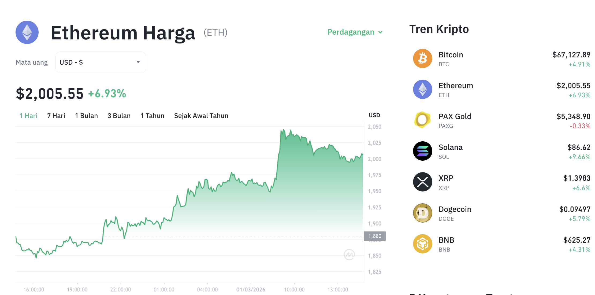Click the Ethereum logo next to the page title
The image size is (595, 295).
click(x=27, y=32)
